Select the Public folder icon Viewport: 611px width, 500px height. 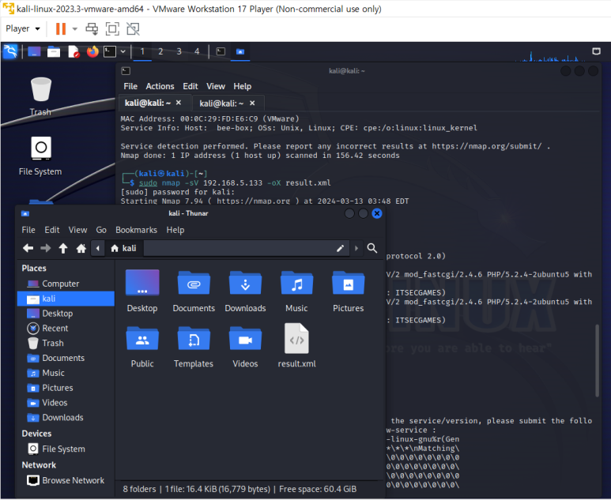coord(142,347)
